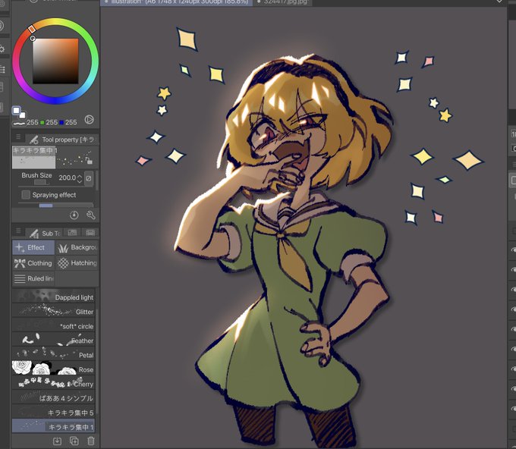Click the Clothing group ribbon icon

[20, 263]
